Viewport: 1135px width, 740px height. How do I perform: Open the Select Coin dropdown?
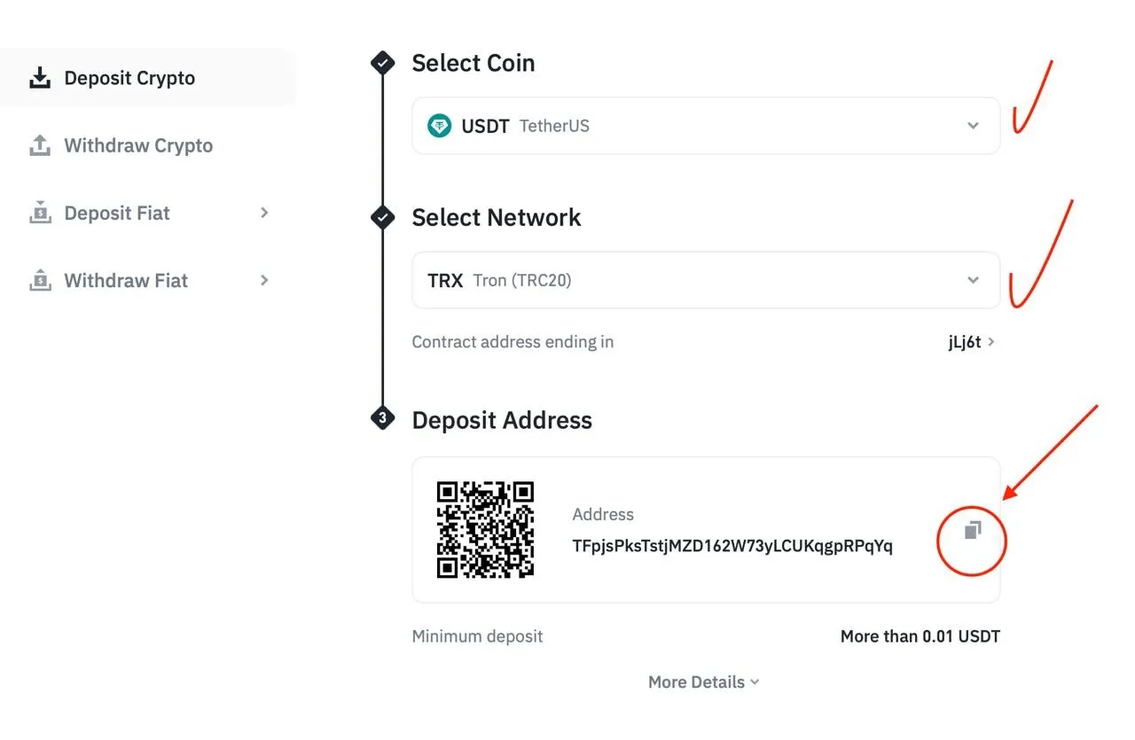coord(973,125)
